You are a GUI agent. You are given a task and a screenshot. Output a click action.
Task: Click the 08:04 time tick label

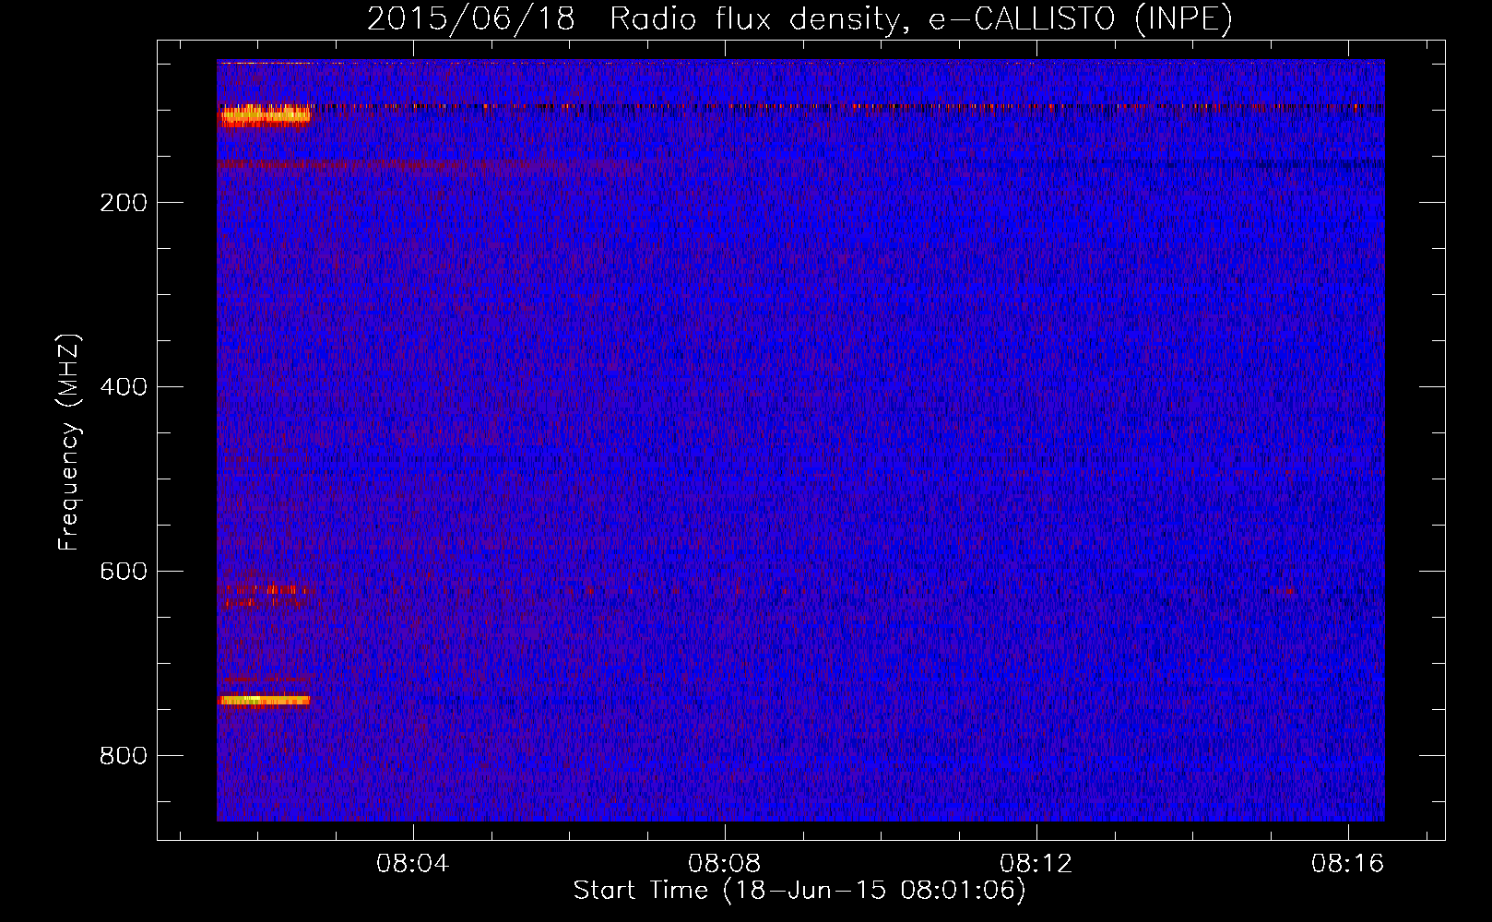[x=413, y=864]
